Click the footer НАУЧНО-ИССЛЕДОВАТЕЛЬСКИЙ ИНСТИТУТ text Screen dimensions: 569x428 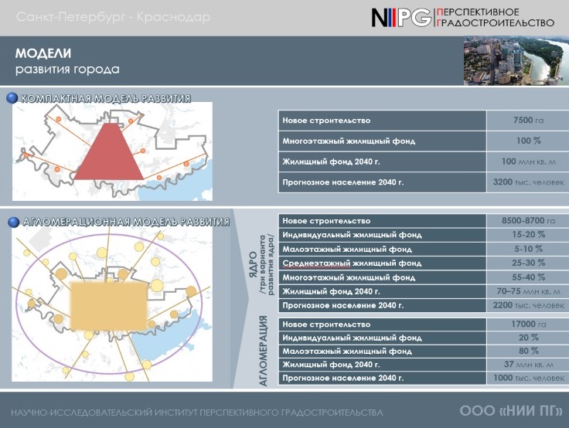(x=197, y=413)
